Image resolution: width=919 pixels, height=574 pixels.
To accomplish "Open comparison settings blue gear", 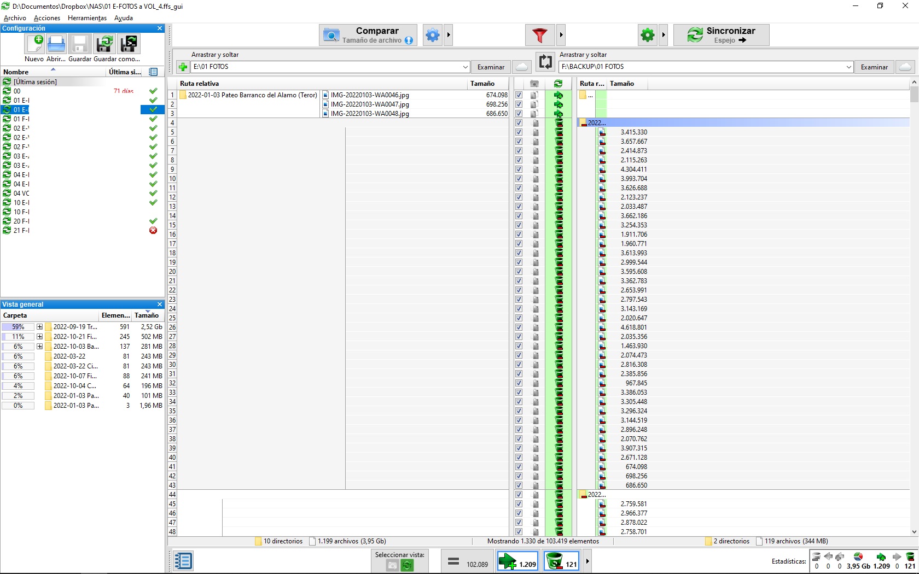I will 432,36.
